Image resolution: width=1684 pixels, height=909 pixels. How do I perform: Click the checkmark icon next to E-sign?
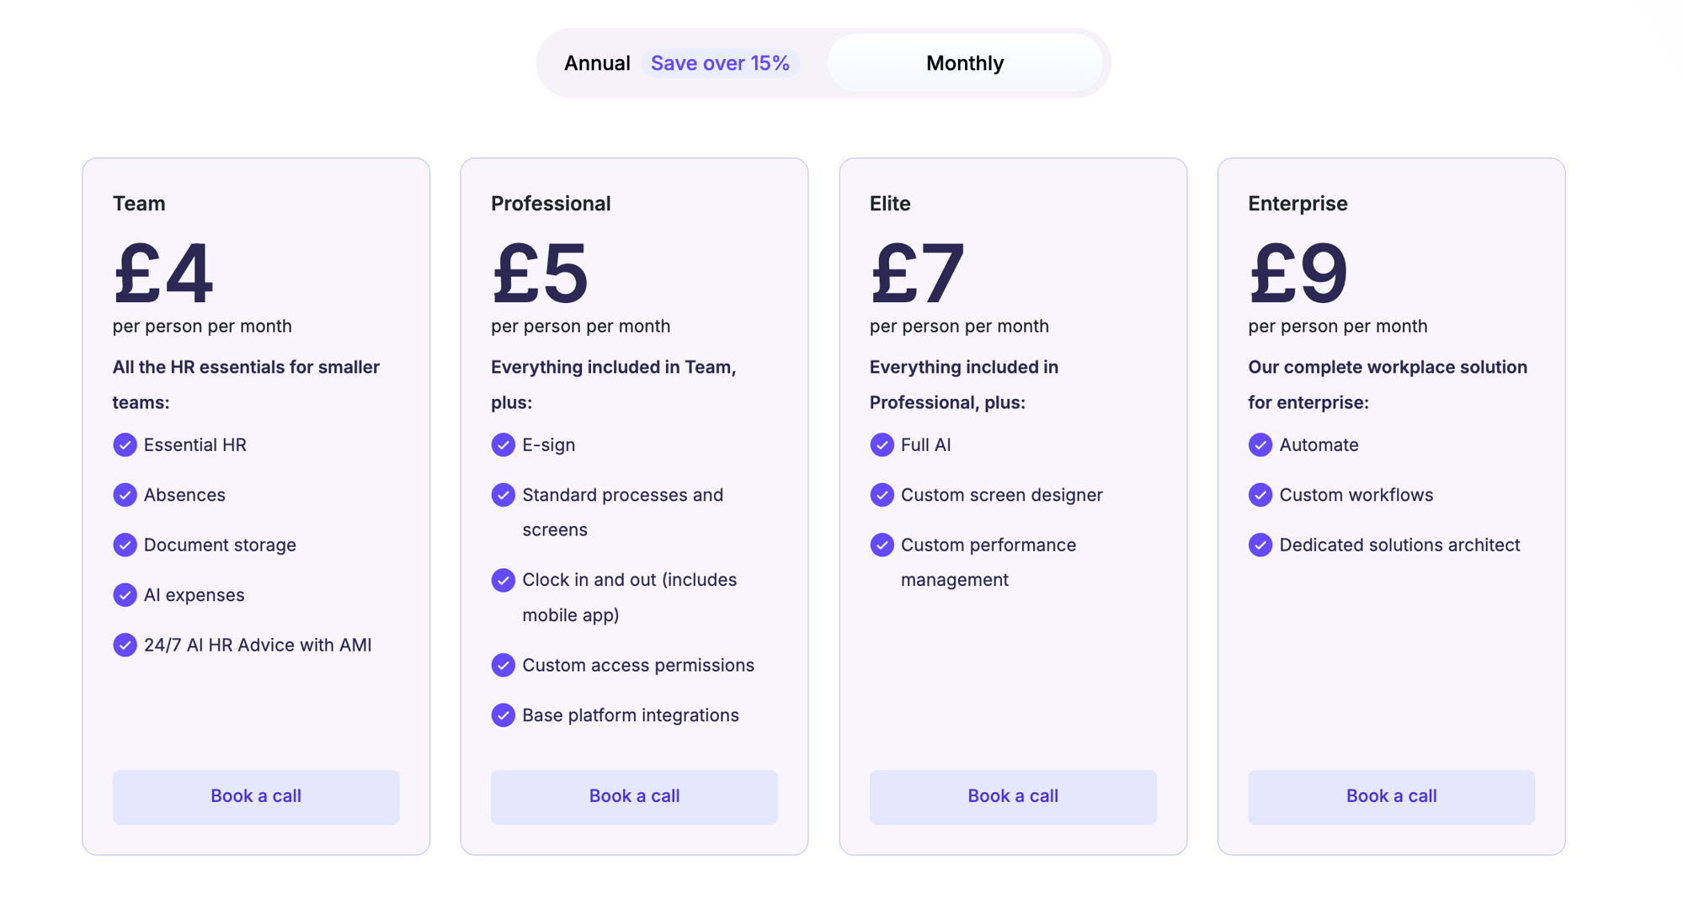503,444
